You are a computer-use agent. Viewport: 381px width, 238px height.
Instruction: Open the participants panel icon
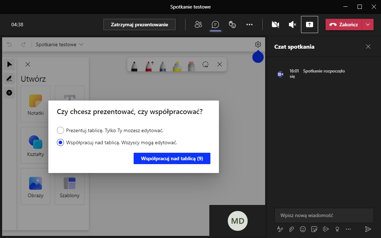[198, 25]
